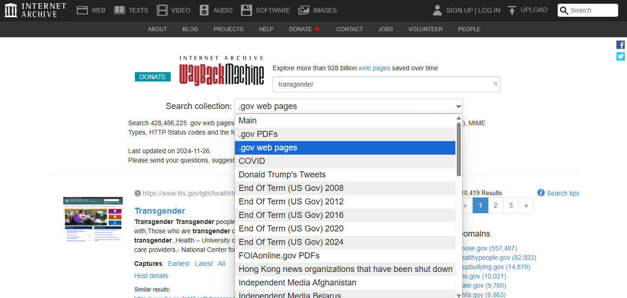Click the dropdown list scrollbar thumb
The width and height of the screenshot is (627, 298).
(459, 149)
